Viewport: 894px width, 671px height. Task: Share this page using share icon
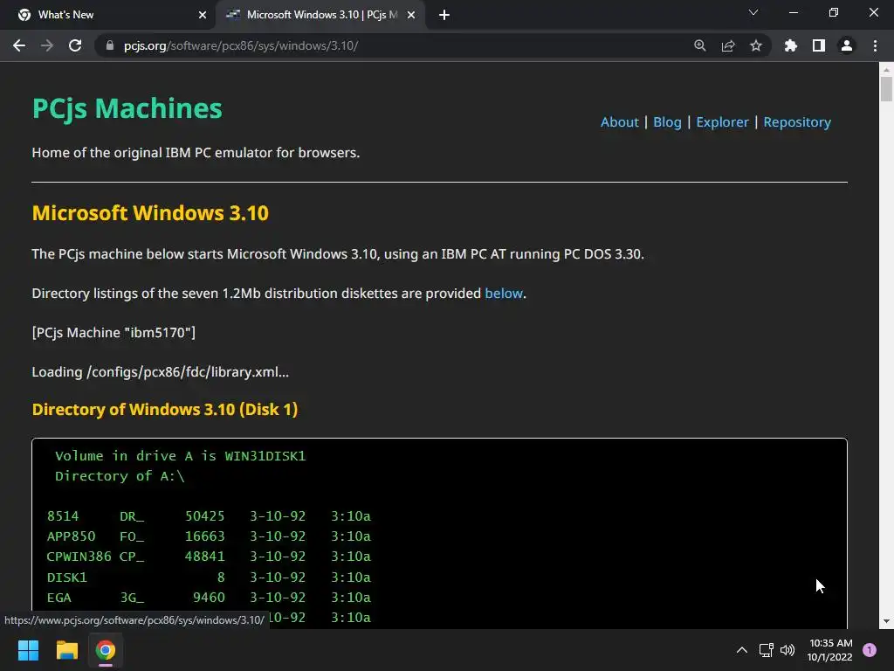click(728, 45)
